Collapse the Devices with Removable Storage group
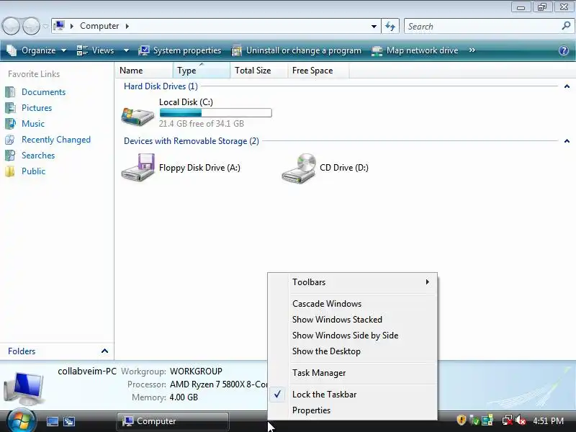576x432 pixels. [x=567, y=141]
